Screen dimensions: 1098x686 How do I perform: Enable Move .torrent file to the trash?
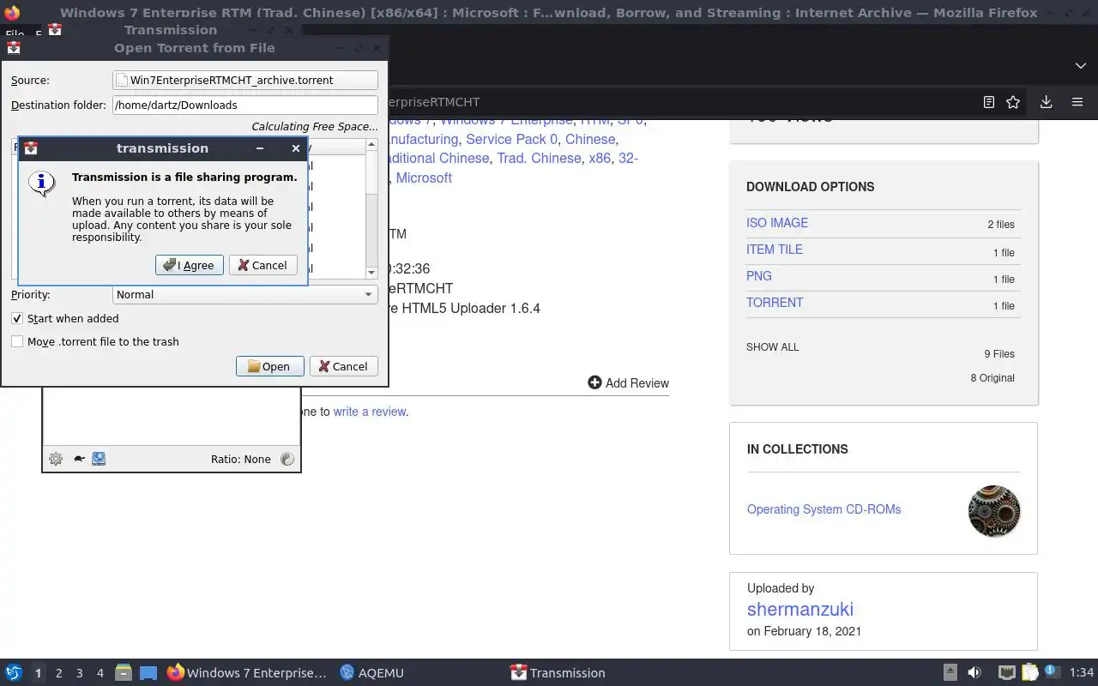coord(17,341)
